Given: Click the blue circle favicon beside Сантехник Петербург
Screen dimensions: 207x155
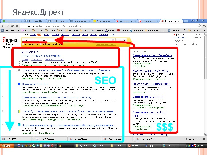Looking at the screenshot, I should (x=19, y=84).
